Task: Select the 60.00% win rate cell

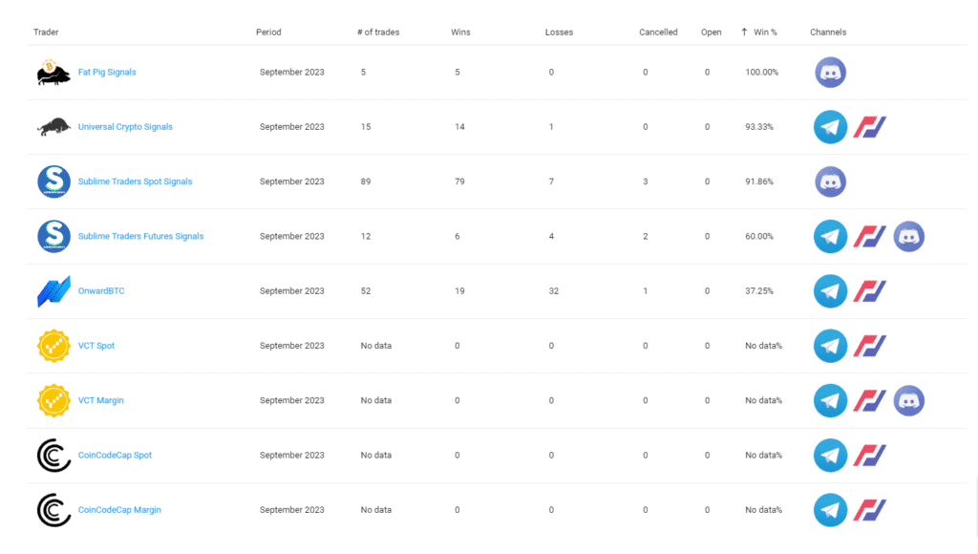Action: tap(759, 237)
